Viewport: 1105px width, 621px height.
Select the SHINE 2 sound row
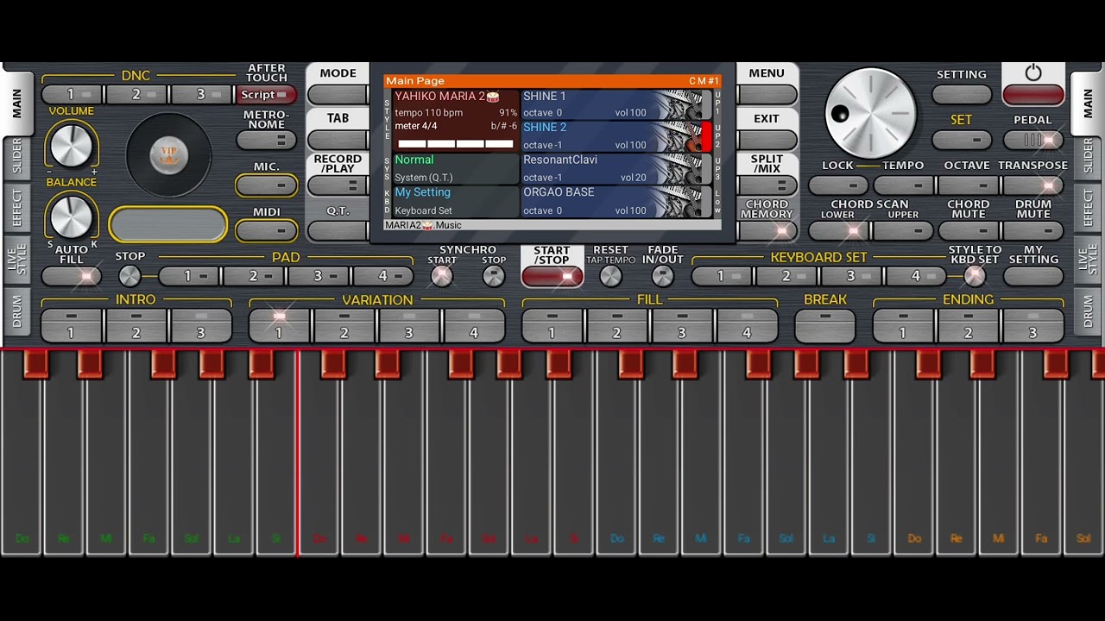[x=616, y=136]
